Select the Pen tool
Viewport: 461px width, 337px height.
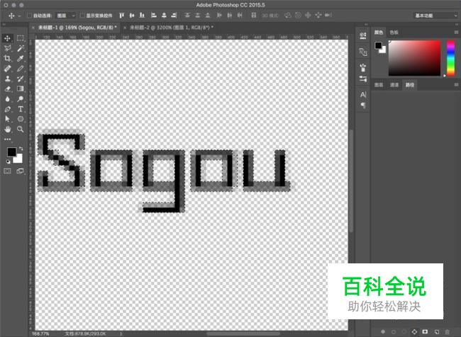point(7,109)
